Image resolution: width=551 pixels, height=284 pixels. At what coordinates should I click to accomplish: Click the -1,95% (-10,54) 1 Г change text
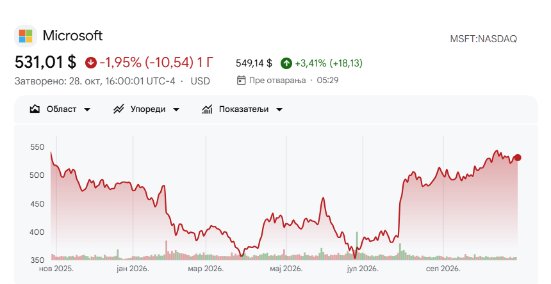157,63
